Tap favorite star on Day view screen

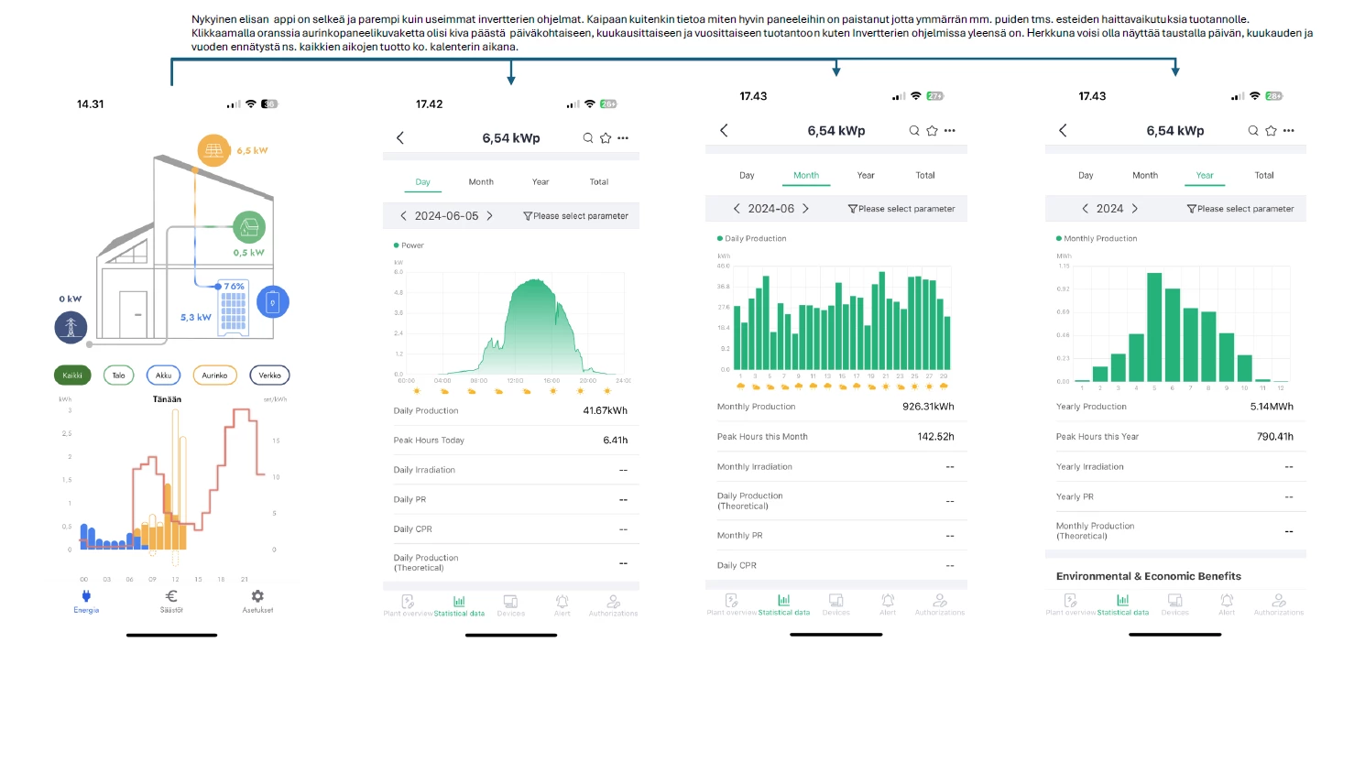coord(606,138)
